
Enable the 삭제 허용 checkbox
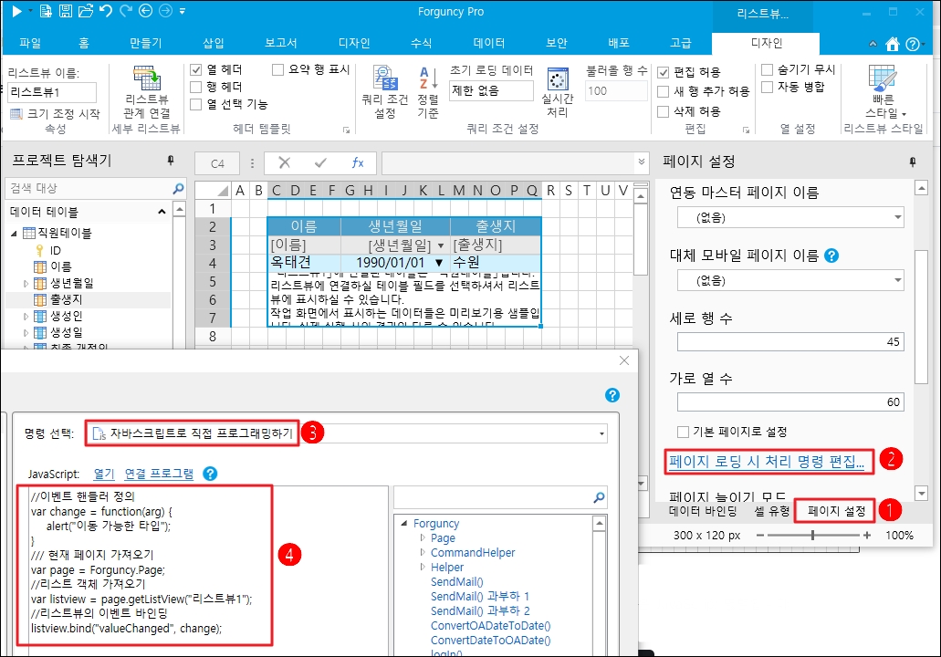(664, 111)
